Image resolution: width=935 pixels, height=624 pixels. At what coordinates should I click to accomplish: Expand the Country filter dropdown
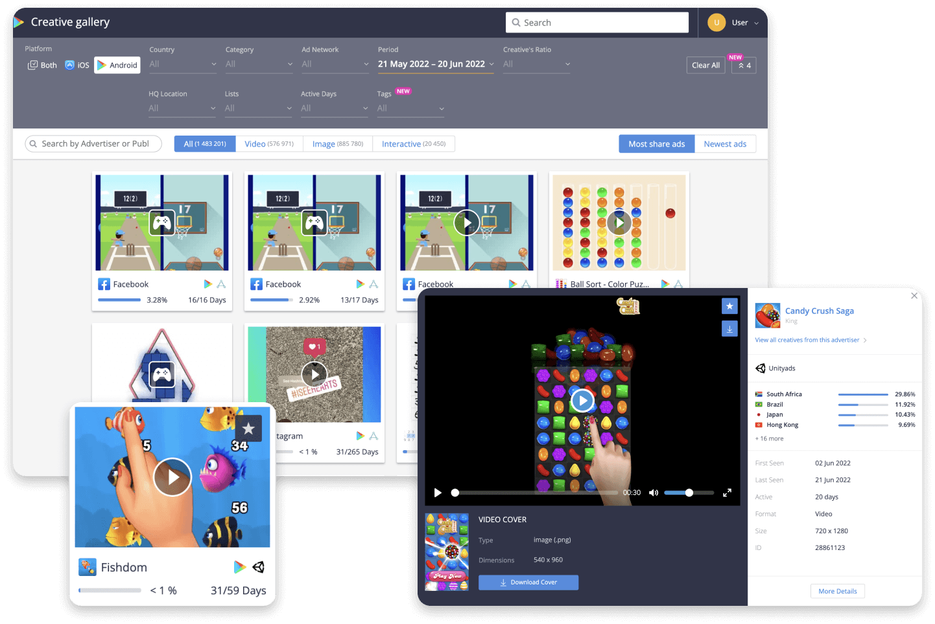coord(183,64)
